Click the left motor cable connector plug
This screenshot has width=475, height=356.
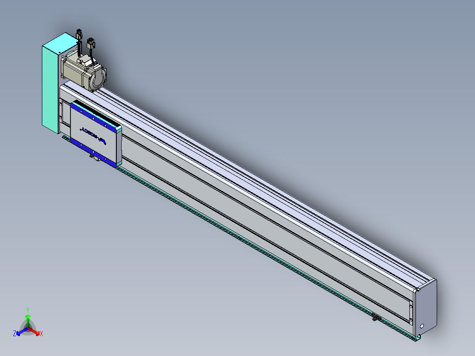click(x=79, y=33)
